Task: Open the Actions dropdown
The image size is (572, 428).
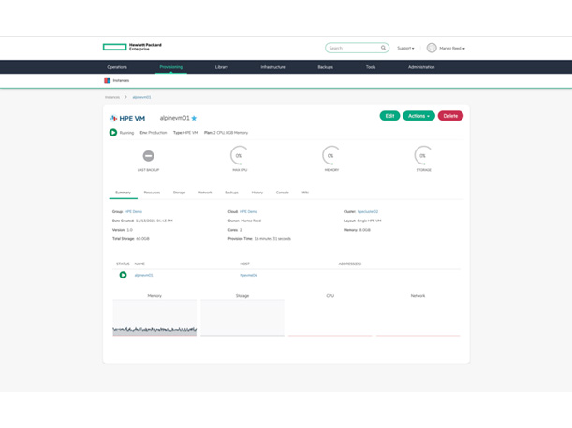Action: (418, 116)
